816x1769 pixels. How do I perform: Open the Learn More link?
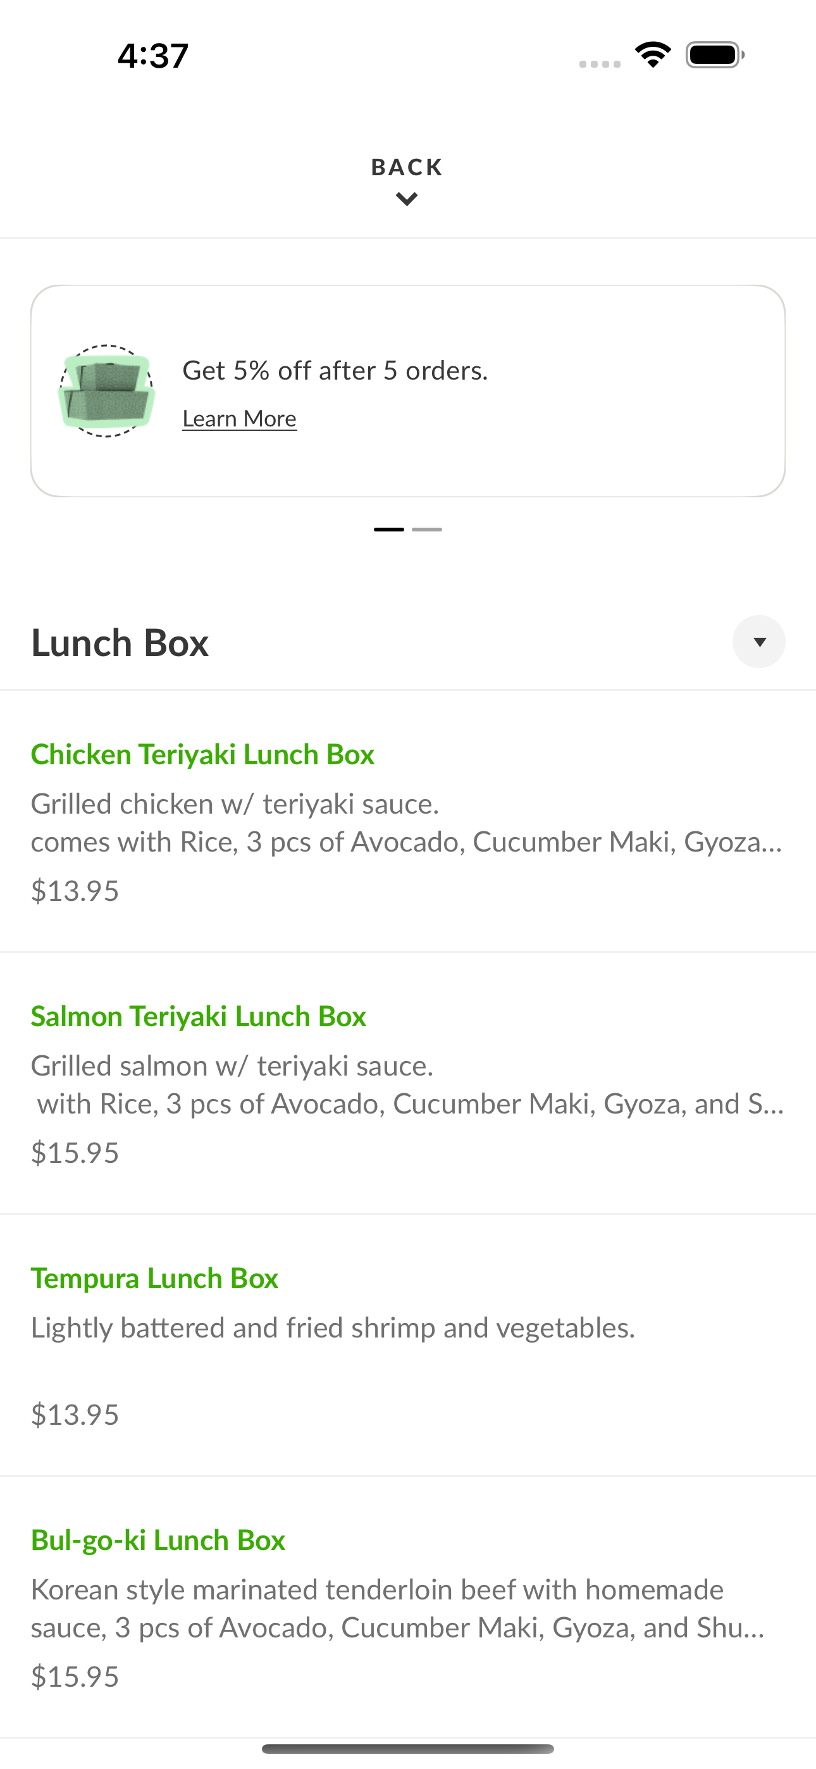[240, 418]
